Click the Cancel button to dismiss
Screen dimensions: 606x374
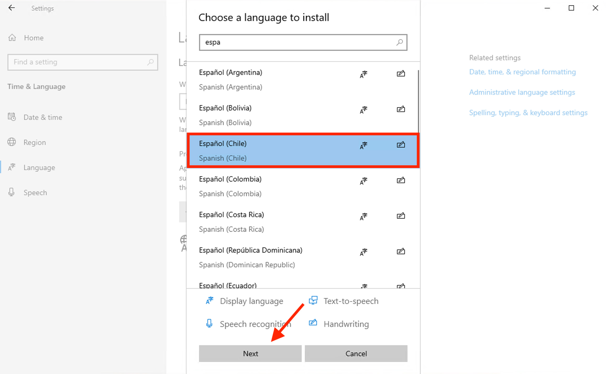(356, 353)
